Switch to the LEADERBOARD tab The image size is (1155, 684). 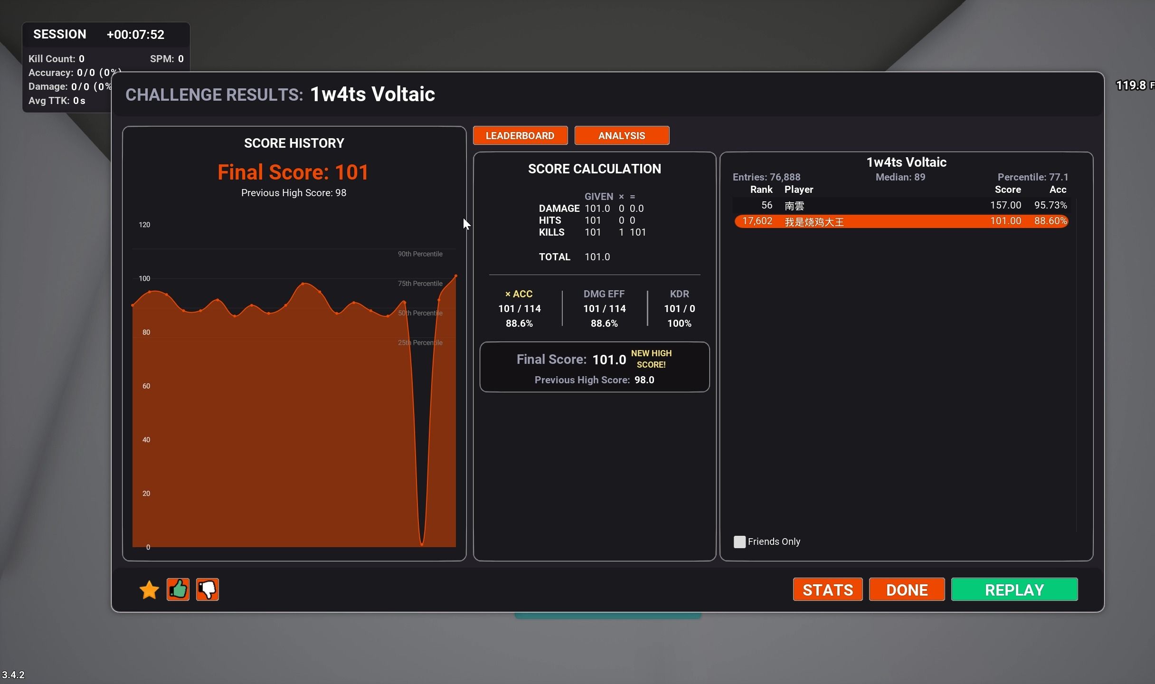coord(520,135)
